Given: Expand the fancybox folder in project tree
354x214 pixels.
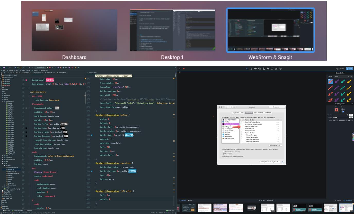Looking at the screenshot, I should coord(3,158).
